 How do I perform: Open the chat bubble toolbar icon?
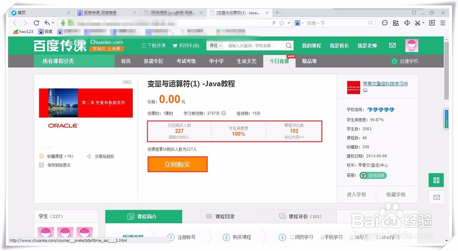(385, 23)
